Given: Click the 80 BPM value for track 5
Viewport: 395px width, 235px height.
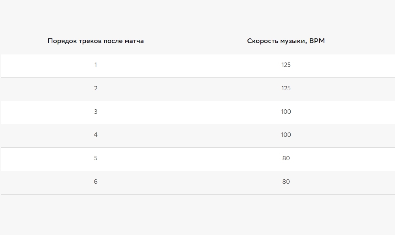Looking at the screenshot, I should [286, 158].
